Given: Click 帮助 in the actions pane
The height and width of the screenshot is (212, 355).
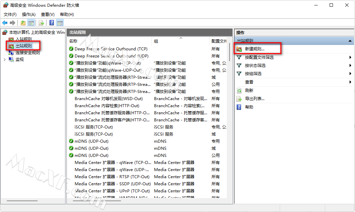Looking at the screenshot, I should point(249,107).
